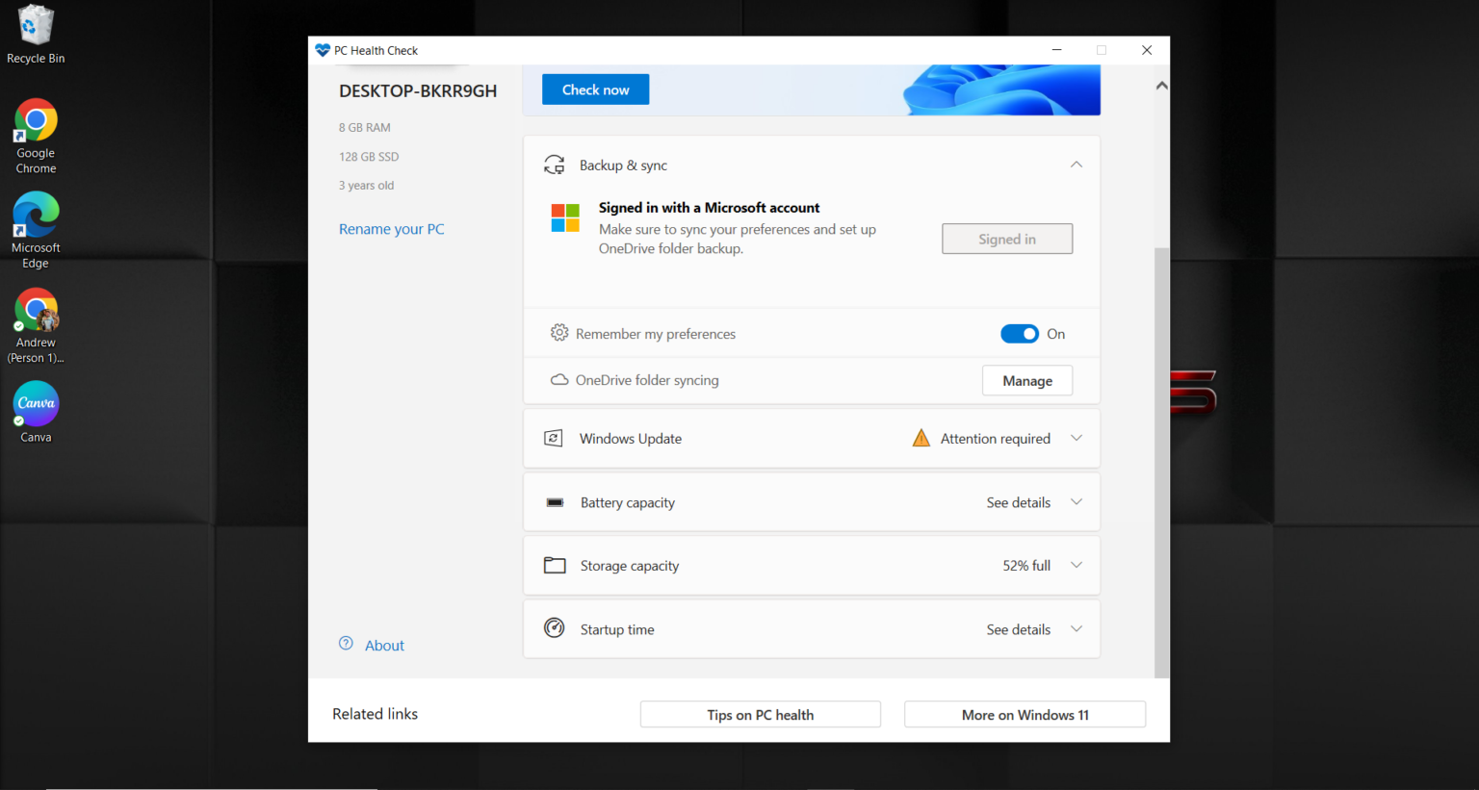
Task: Manage OneDrive folder syncing
Action: click(x=1027, y=381)
